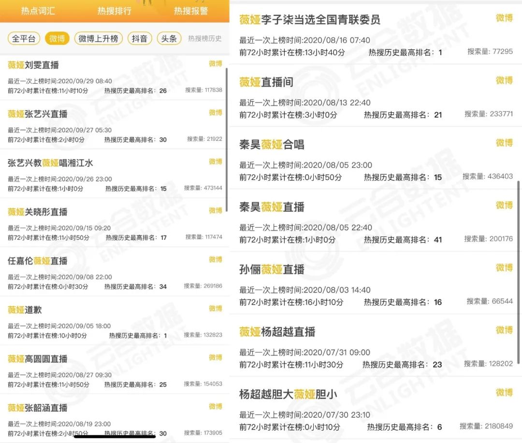
Task: Open the 秦昊薇娅合唱 entry
Action: click(376, 158)
